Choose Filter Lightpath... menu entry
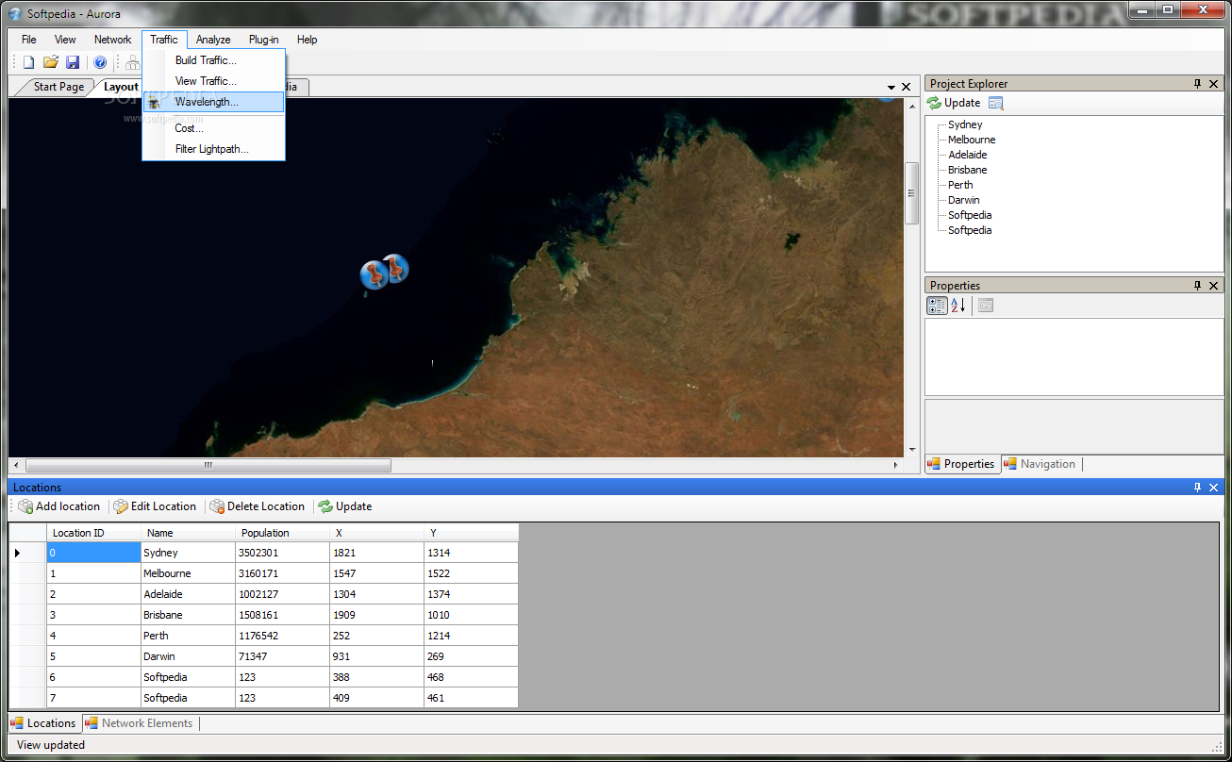This screenshot has width=1232, height=762. coord(213,149)
